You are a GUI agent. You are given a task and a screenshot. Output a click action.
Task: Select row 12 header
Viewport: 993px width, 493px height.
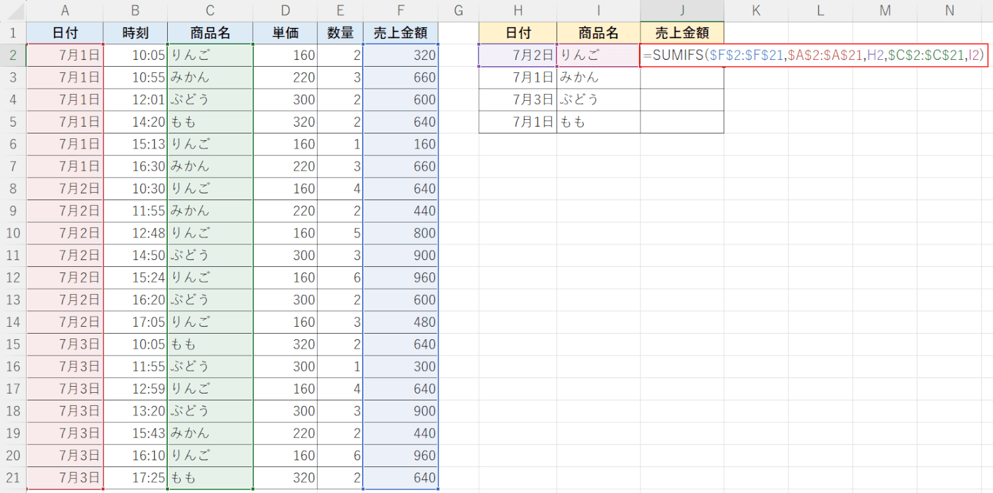[13, 277]
